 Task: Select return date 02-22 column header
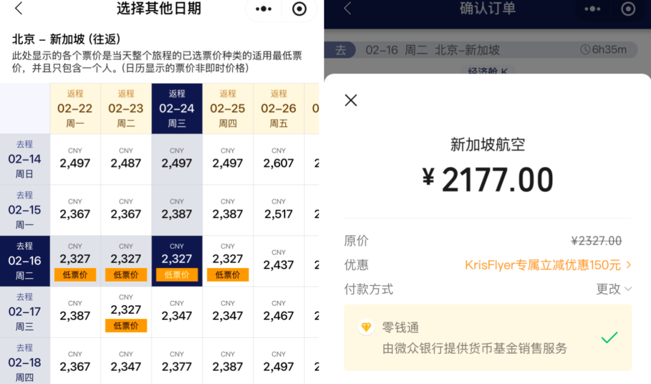[75, 108]
